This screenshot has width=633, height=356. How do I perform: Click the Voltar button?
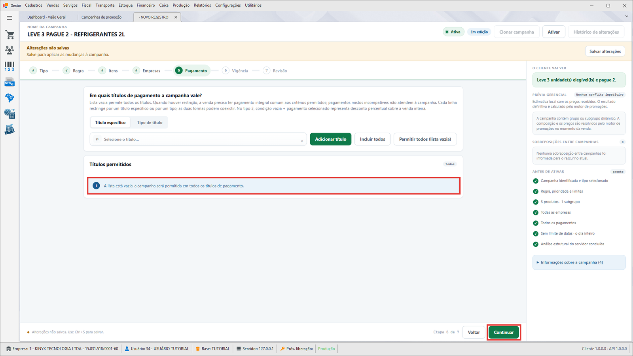click(474, 332)
